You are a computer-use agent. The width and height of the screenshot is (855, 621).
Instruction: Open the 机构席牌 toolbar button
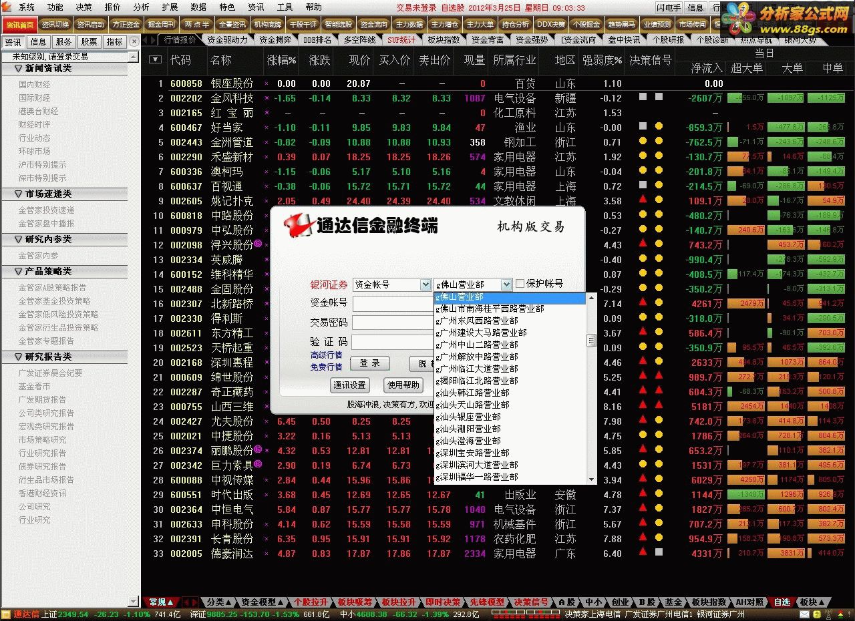pos(267,24)
